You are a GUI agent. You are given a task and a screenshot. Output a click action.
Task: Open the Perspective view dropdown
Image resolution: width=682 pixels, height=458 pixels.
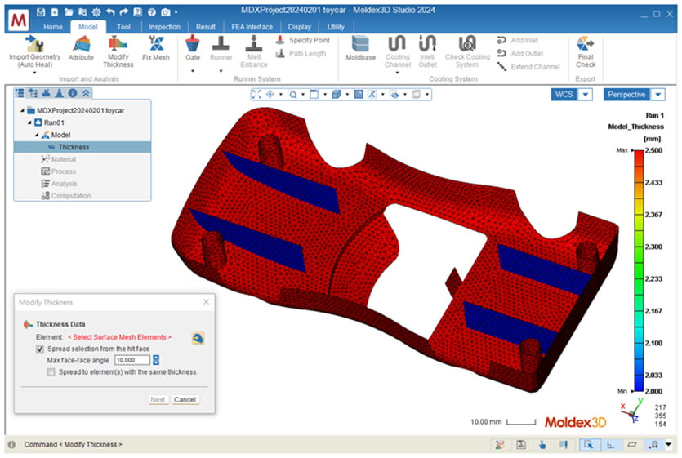658,95
